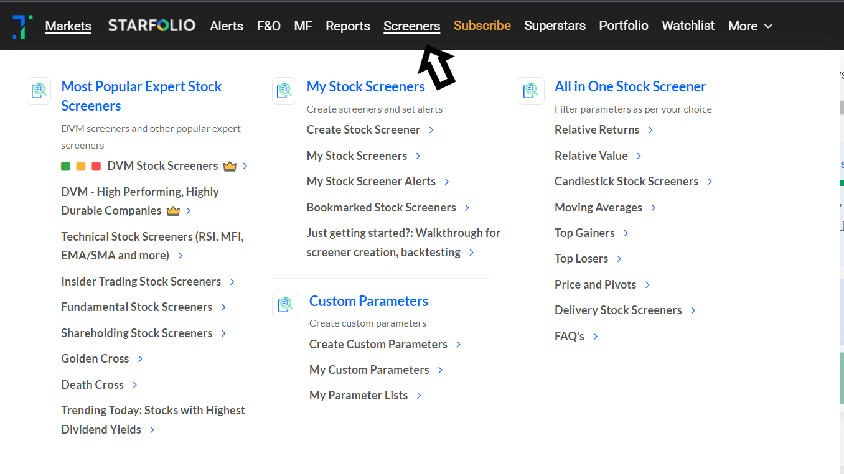Screen dimensions: 844x474
Task: Click the chevron next to Top Gainers
Action: pyautogui.click(x=626, y=233)
